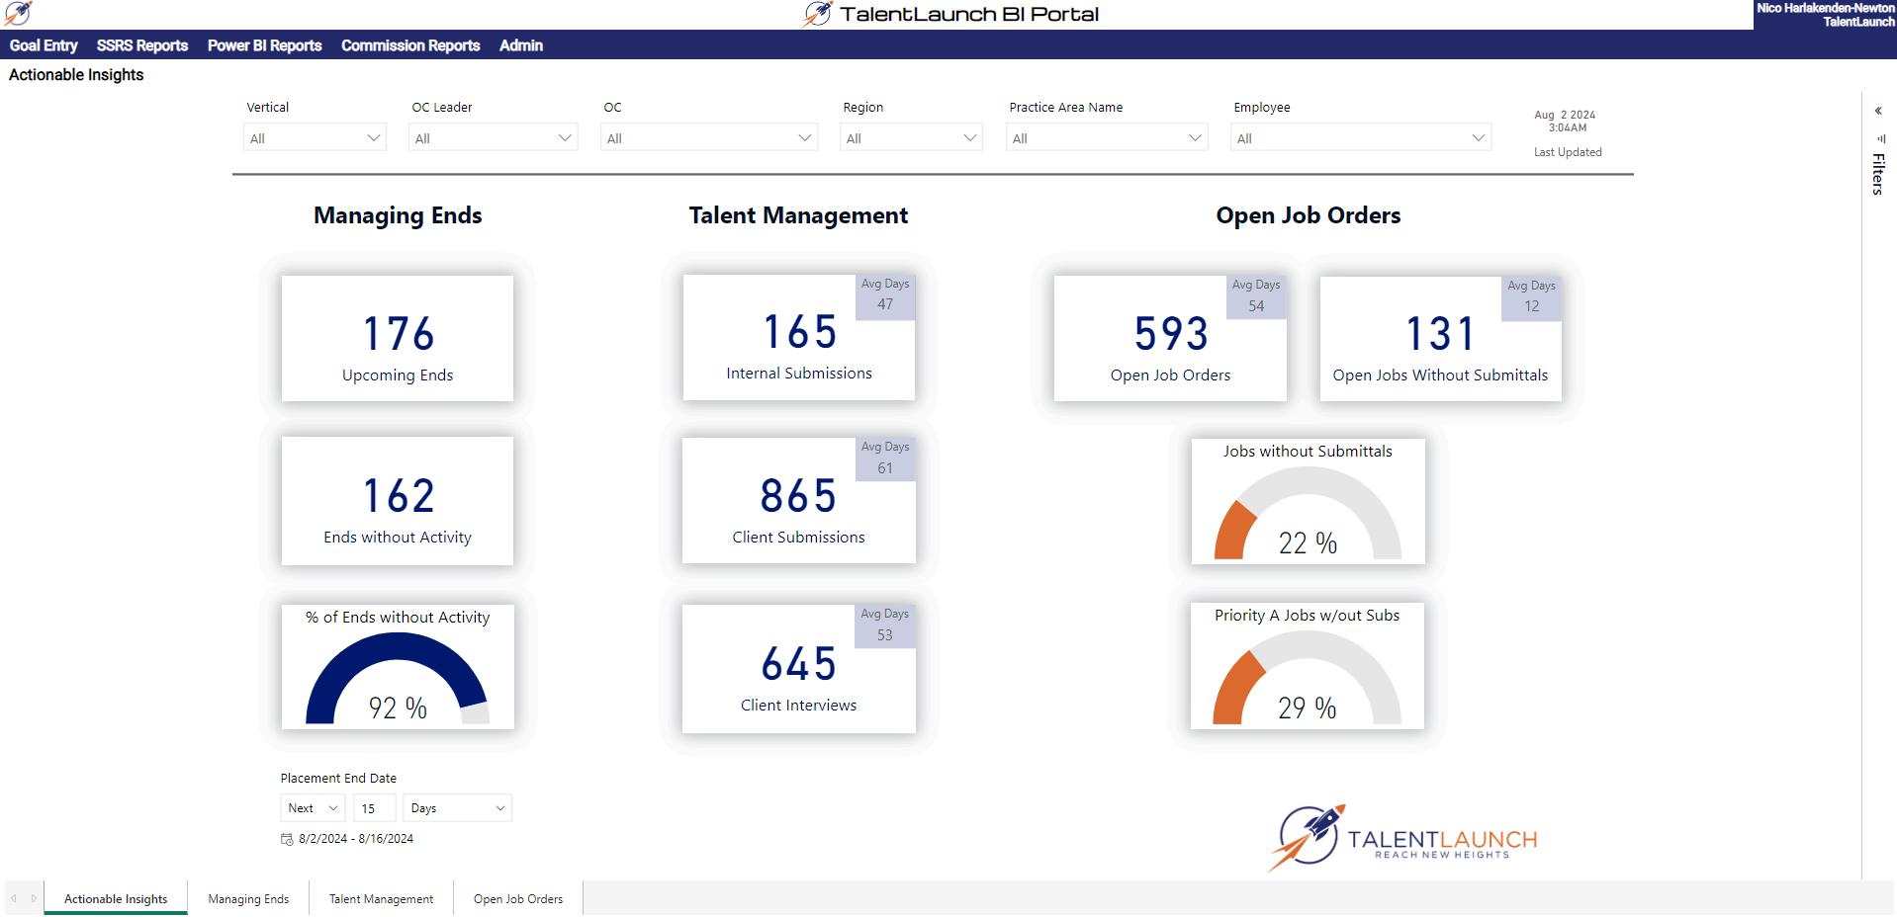Click the TalentLaunch rocket logo at top-left

click(18, 14)
